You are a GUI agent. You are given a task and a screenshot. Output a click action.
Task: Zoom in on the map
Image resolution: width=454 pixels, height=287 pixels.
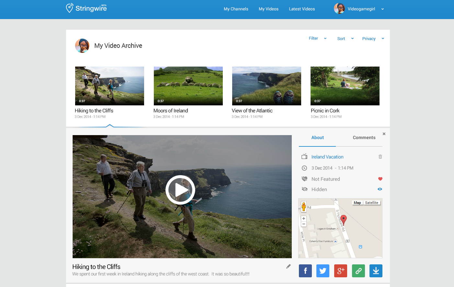click(x=304, y=218)
